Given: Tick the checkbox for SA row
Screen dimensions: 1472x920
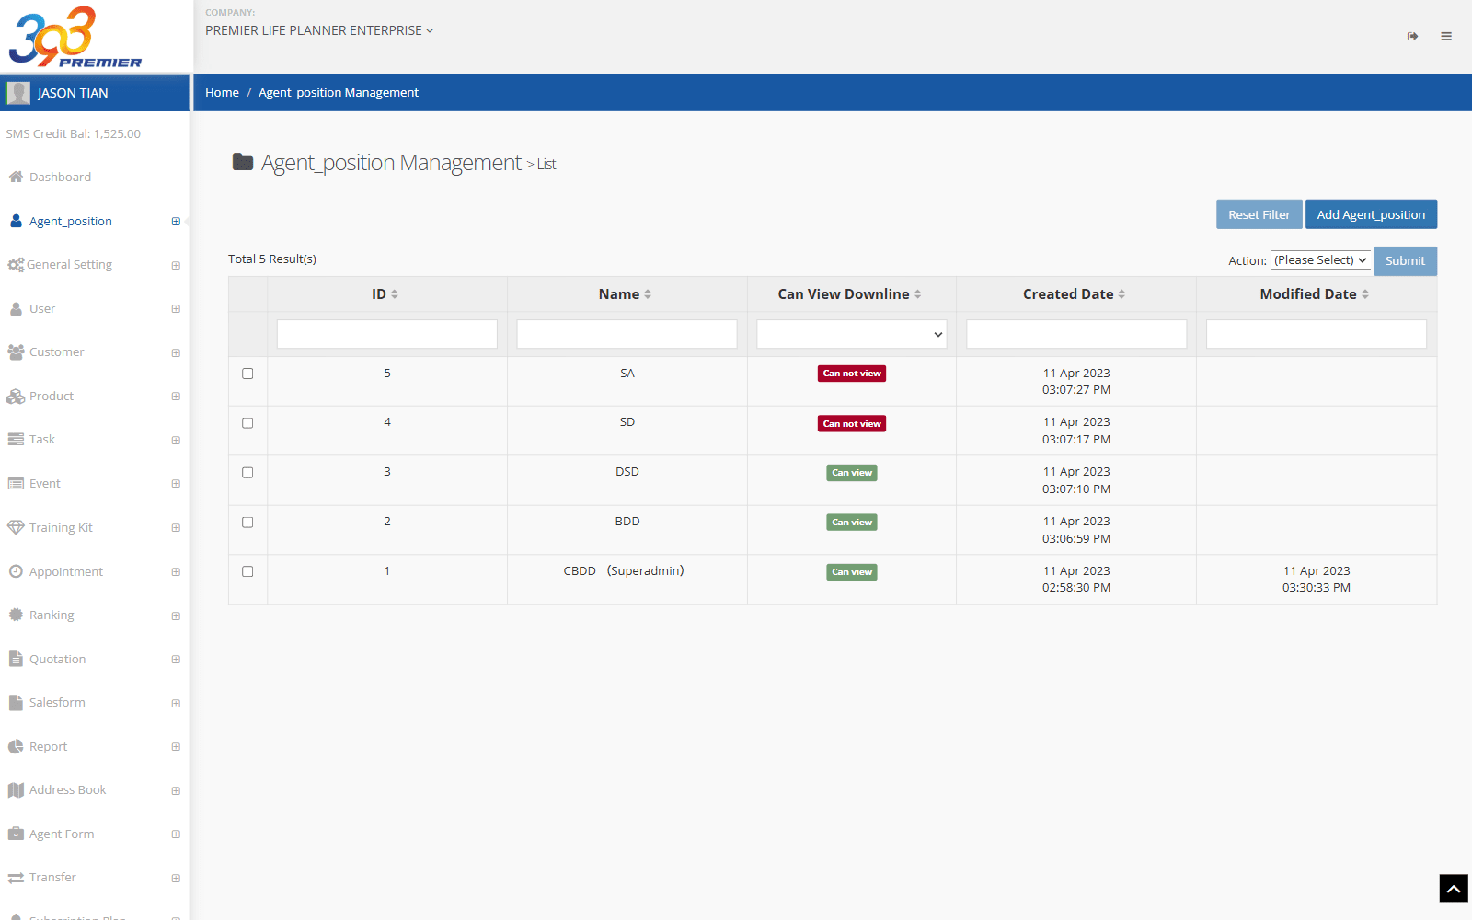Looking at the screenshot, I should [247, 374].
